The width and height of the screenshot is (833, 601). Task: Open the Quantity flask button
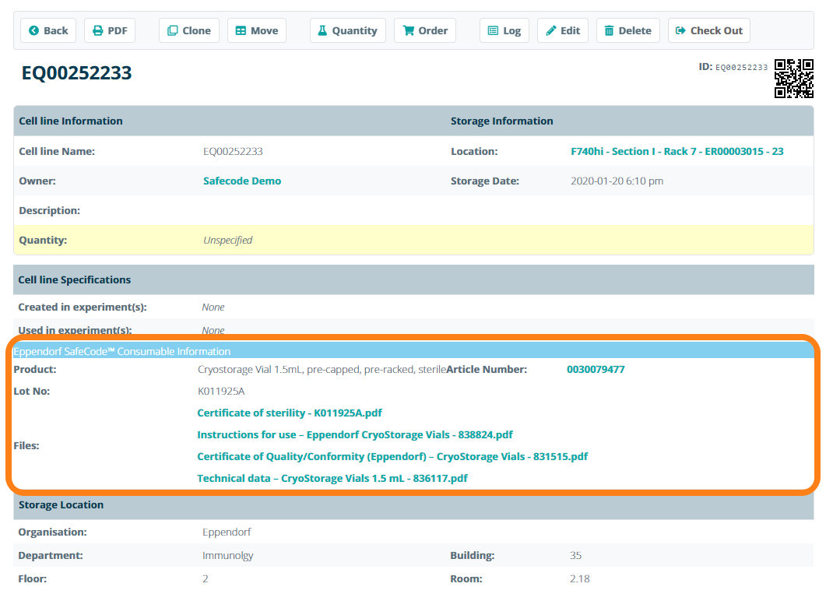[x=347, y=30]
